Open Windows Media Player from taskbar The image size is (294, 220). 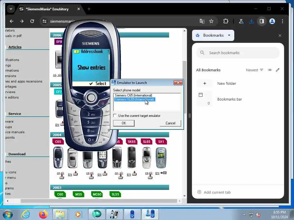tap(78, 214)
